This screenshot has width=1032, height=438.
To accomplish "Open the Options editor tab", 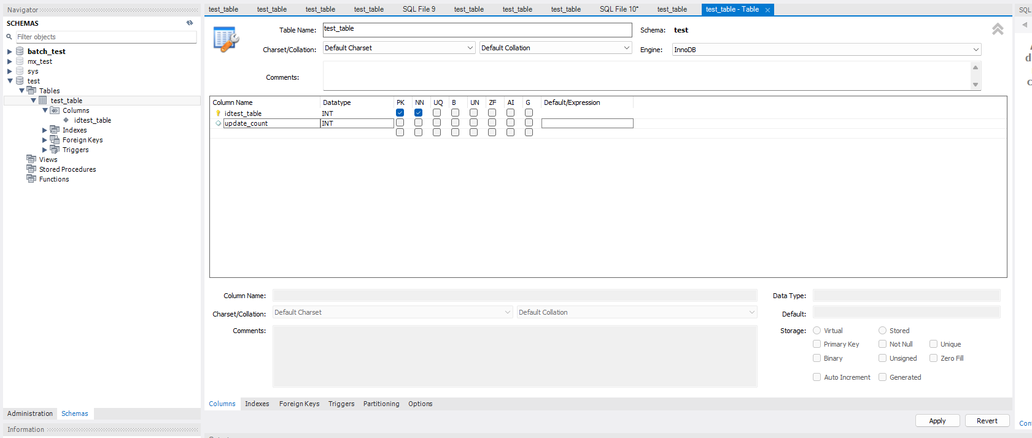I will coord(421,404).
